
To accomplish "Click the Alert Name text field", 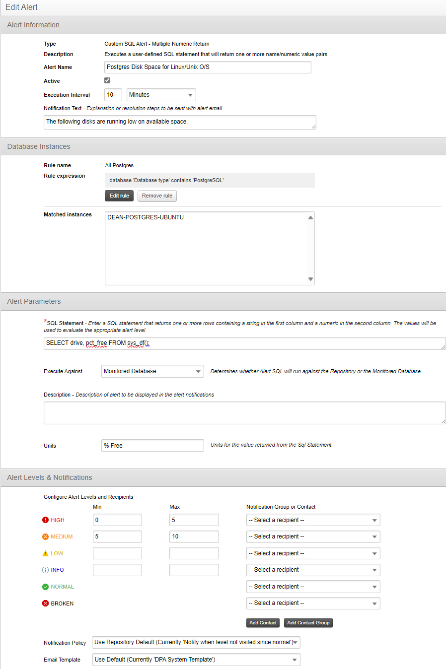I will [x=208, y=67].
